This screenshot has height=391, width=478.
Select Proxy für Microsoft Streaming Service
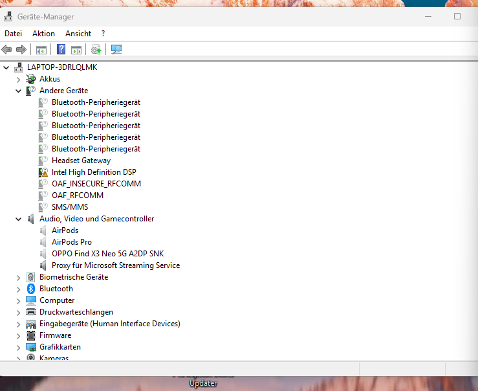(116, 265)
